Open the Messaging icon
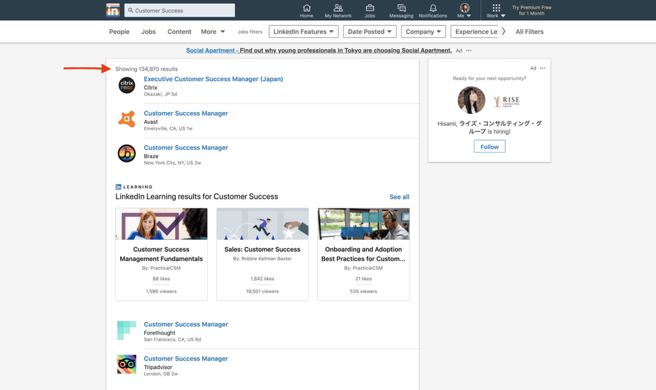 [x=401, y=8]
